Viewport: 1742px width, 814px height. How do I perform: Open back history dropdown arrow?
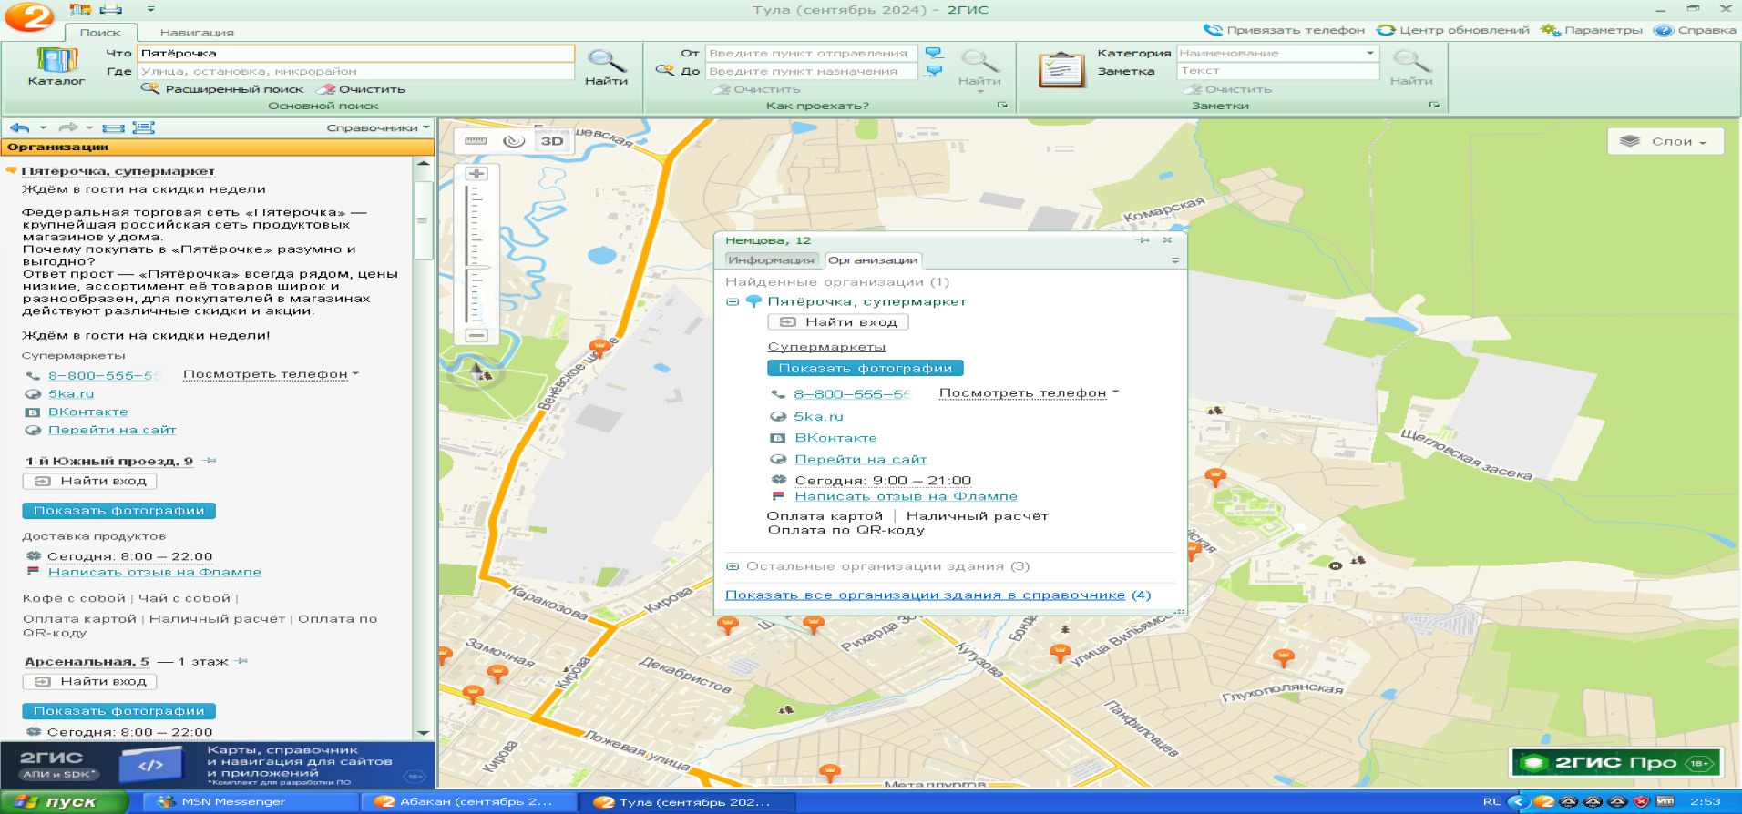pyautogui.click(x=43, y=127)
